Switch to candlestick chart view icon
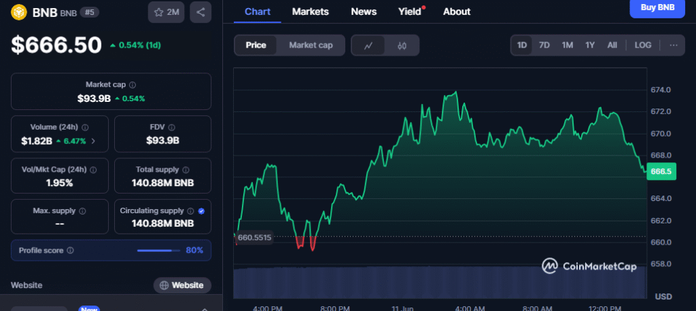The width and height of the screenshot is (696, 311). [x=402, y=45]
